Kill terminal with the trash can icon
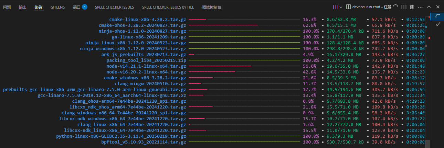 click(412, 7)
